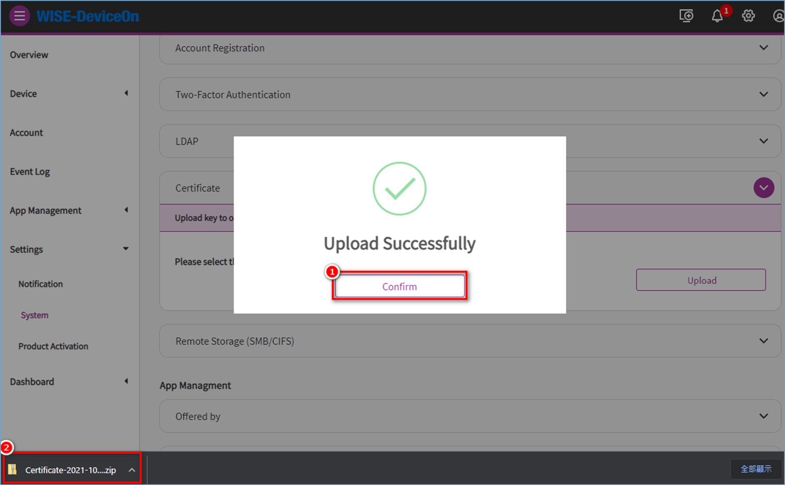
Task: Expand the Remote Storage (SMB/CIFS) section
Action: click(x=763, y=341)
